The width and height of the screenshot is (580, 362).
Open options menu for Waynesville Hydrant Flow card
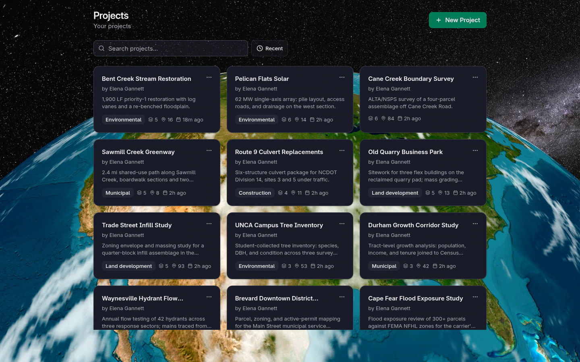[x=209, y=297]
